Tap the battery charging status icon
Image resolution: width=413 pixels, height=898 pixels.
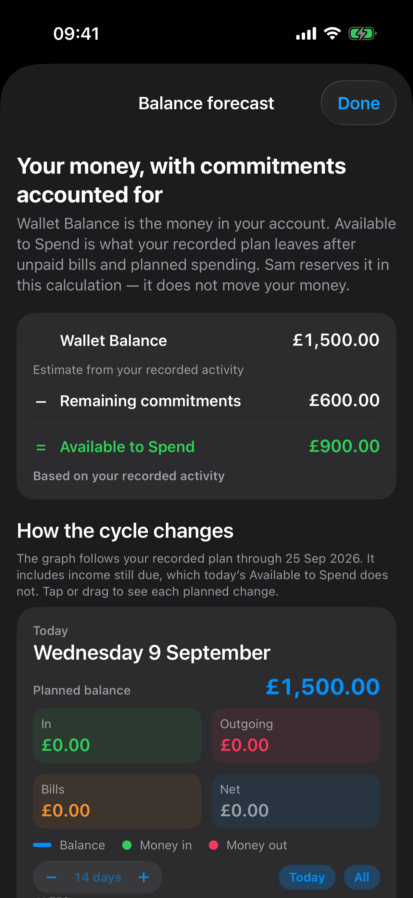click(x=362, y=34)
